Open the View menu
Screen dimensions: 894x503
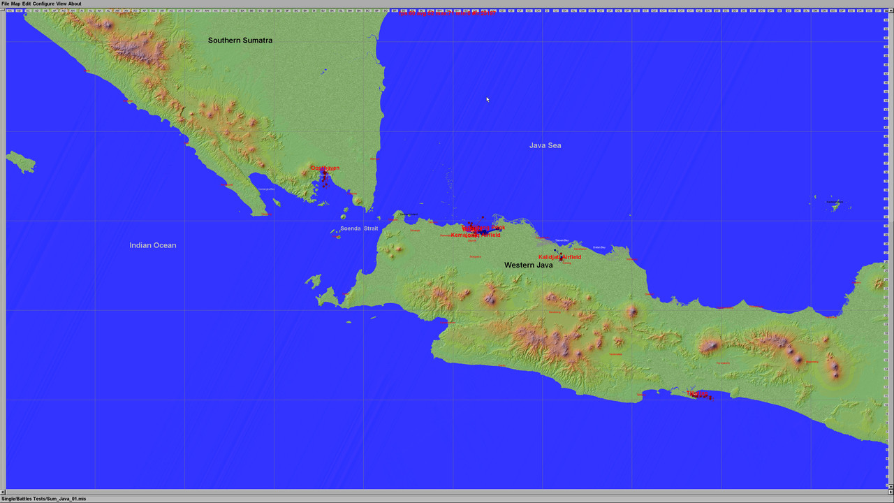click(x=59, y=3)
